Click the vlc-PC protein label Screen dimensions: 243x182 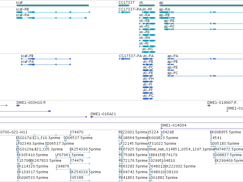(148, 67)
